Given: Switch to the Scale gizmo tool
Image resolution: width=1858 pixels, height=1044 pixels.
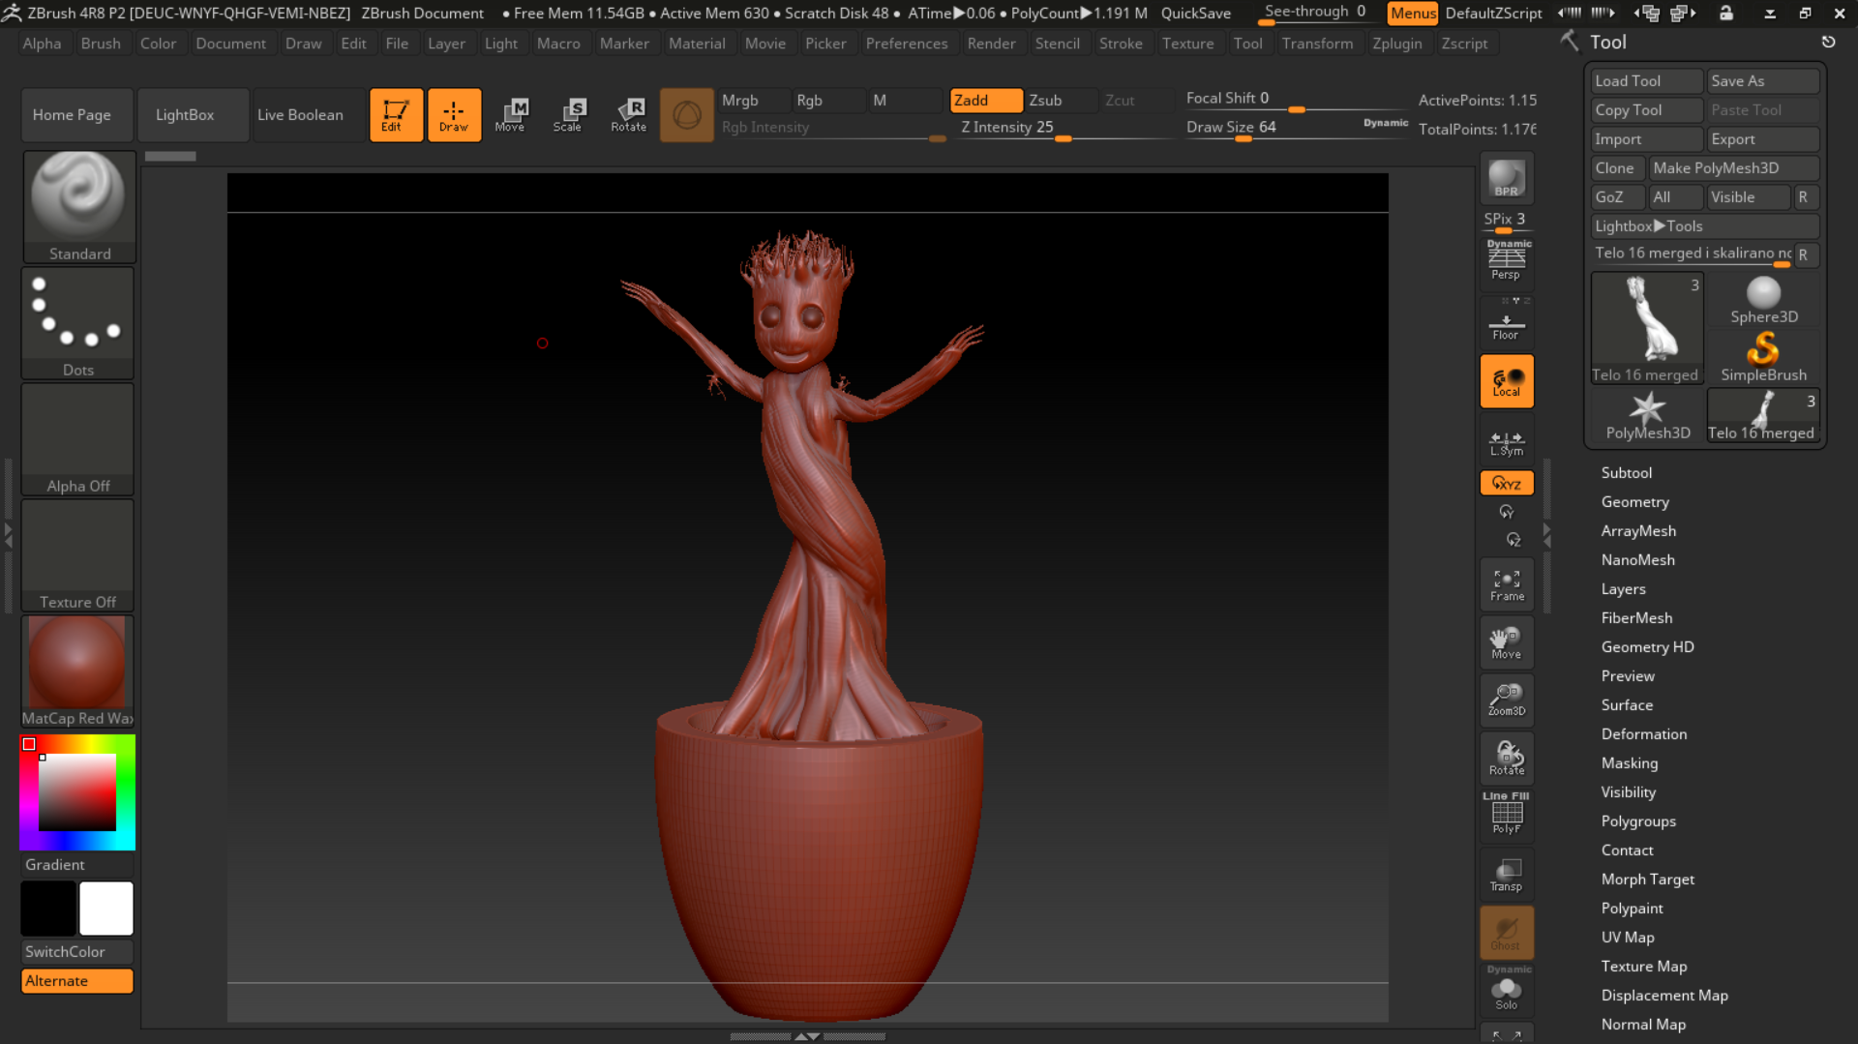Looking at the screenshot, I should click(568, 115).
